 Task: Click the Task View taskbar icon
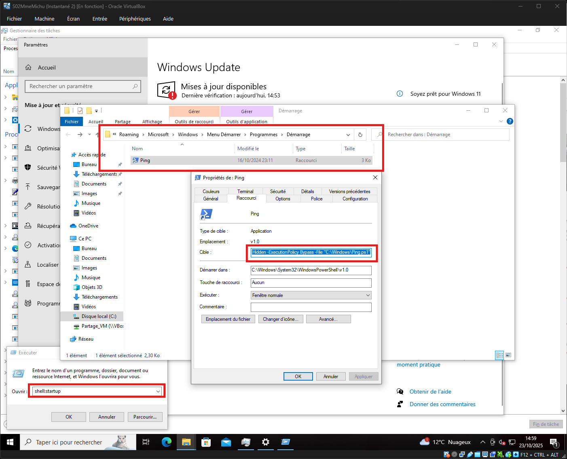146,442
